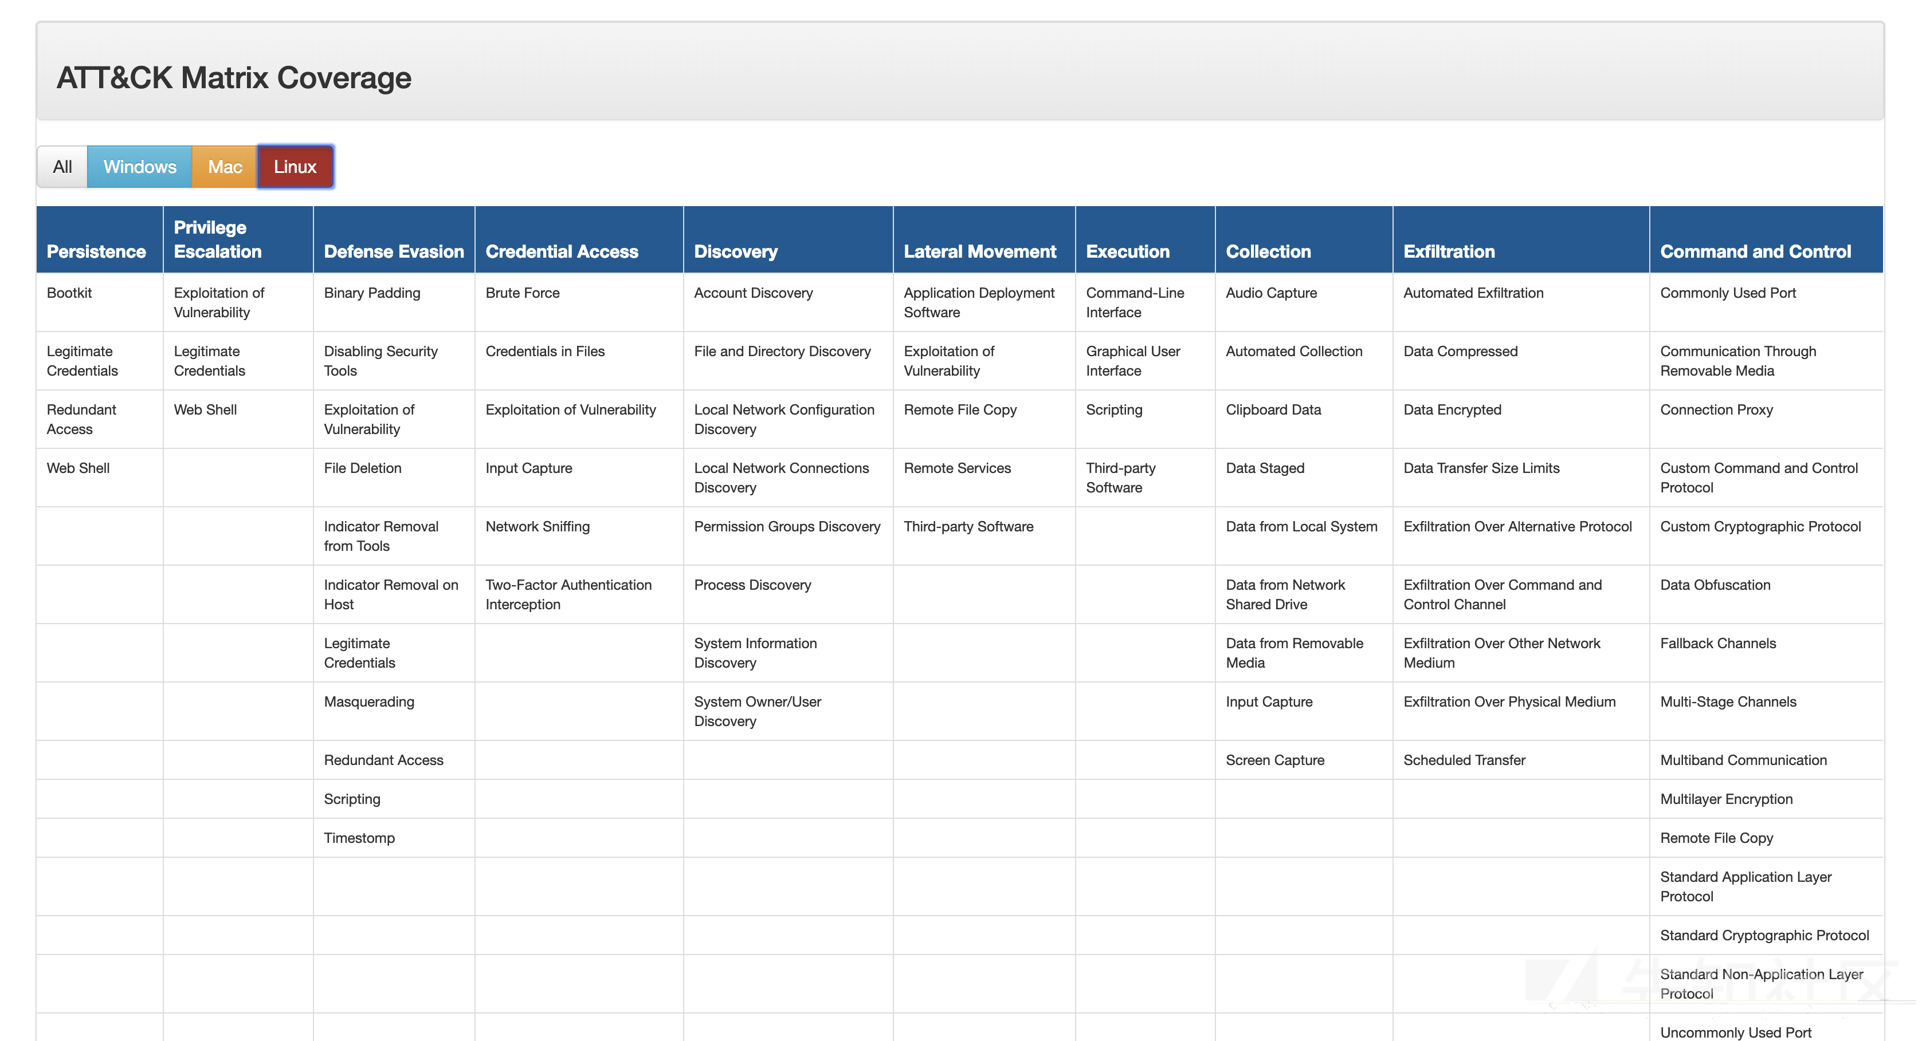Open the Data Staged technique
Screen dimensions: 1922x1041
(x=1265, y=468)
